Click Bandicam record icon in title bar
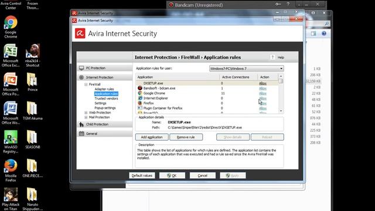Screen dimensions: 375x211 [171, 5]
